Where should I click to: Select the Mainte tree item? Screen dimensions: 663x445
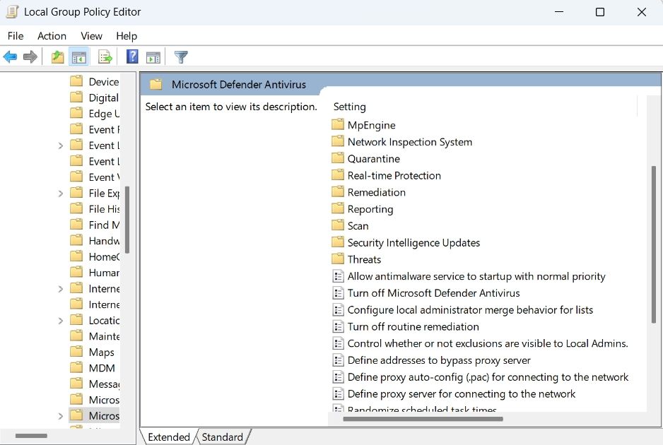tap(104, 336)
